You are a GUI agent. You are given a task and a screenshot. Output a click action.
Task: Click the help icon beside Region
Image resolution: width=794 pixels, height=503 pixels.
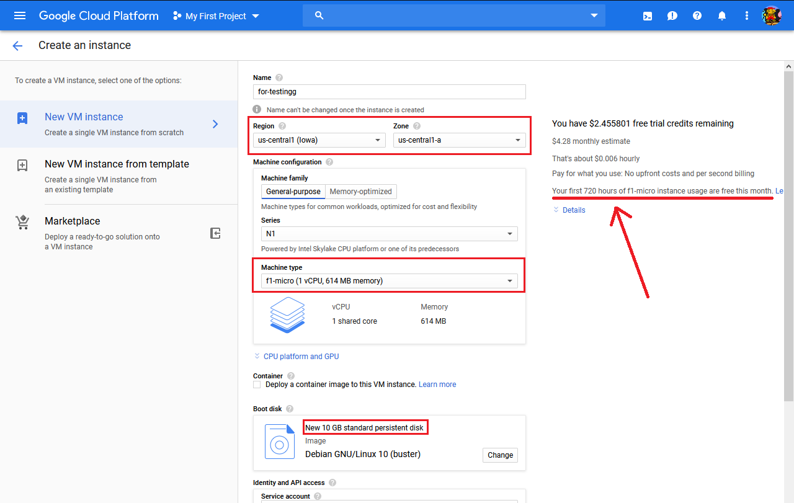282,126
